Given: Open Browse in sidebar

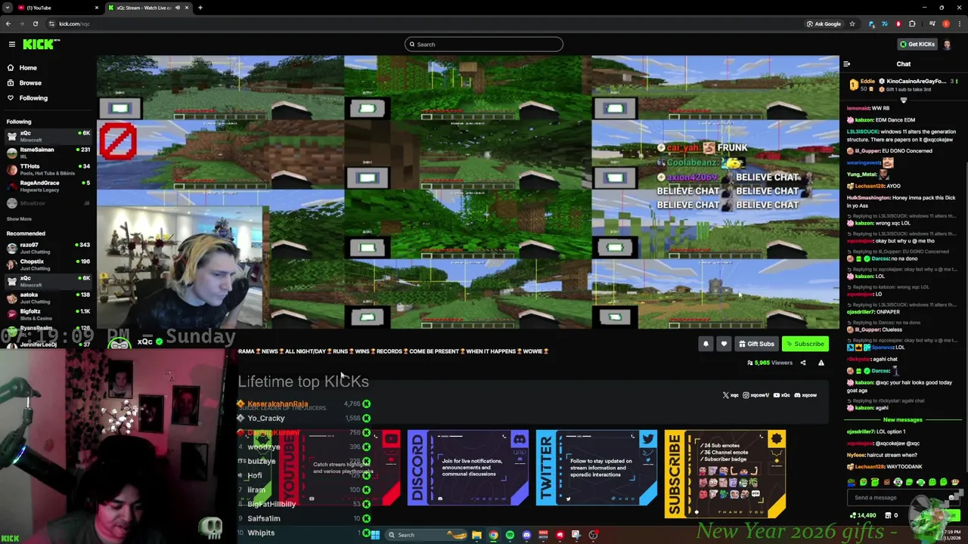Looking at the screenshot, I should (30, 82).
